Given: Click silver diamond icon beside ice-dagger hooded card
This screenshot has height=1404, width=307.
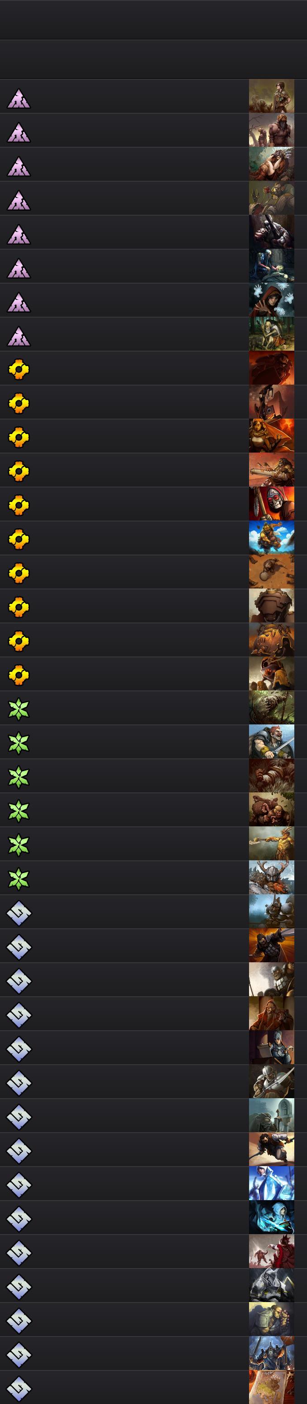Looking at the screenshot, I should [x=19, y=1218].
